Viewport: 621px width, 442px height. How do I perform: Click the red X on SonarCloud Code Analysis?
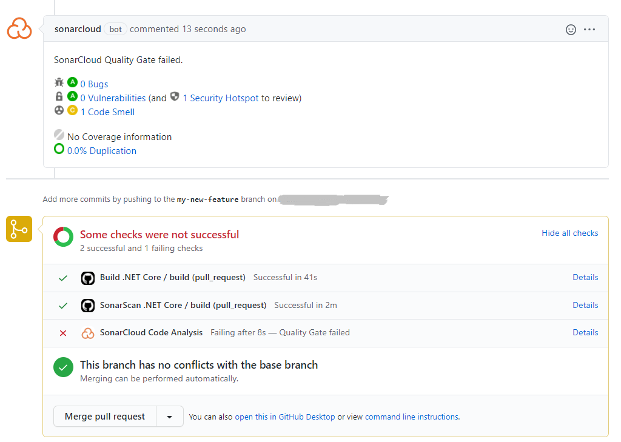(x=63, y=333)
